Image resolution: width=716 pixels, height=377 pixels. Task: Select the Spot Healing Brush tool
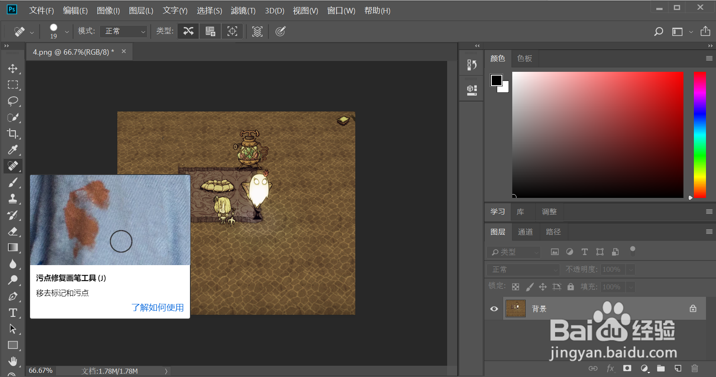click(13, 166)
